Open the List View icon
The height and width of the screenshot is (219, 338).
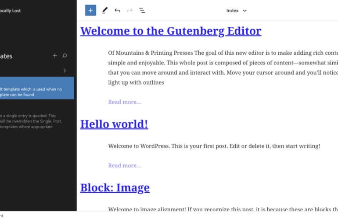tap(142, 11)
